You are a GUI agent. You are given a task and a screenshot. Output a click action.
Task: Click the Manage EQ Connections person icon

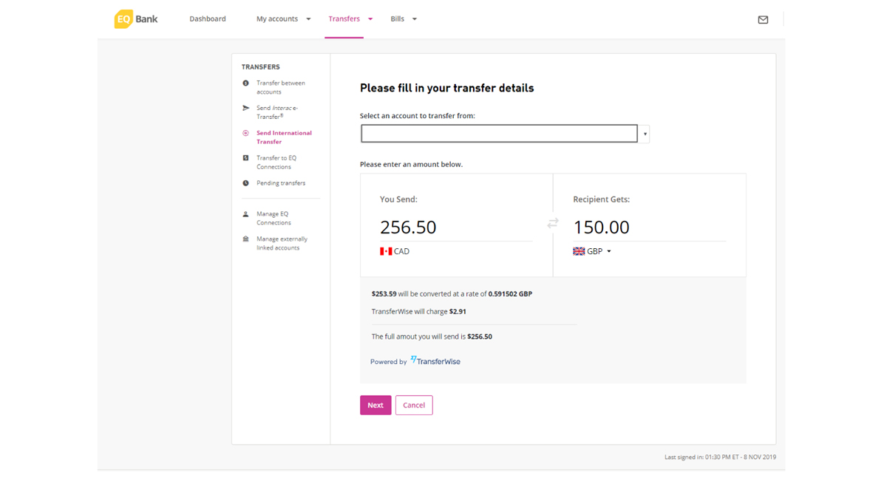tap(246, 214)
